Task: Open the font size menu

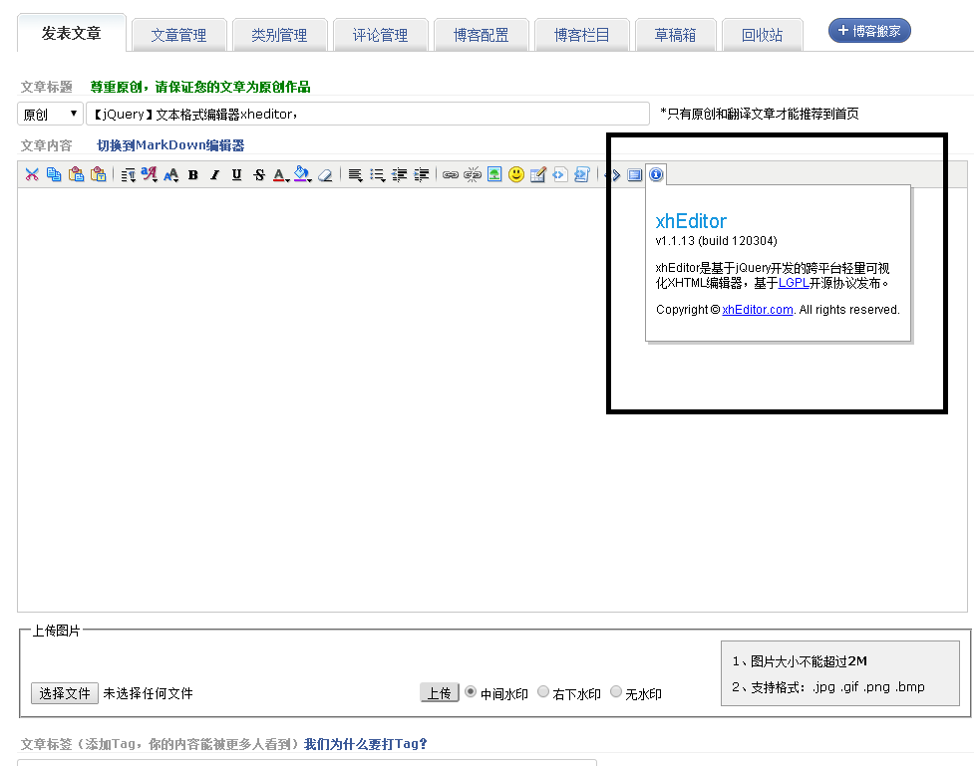Action: [171, 174]
